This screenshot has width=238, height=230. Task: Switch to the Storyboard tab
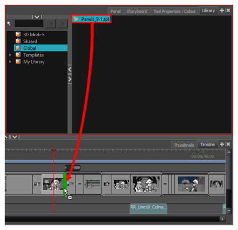point(137,12)
